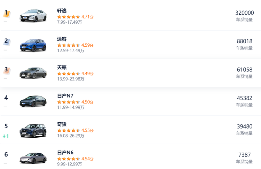The height and width of the screenshot is (169, 261).
Task: Go to the 日产N7 model page
Action: (65, 96)
